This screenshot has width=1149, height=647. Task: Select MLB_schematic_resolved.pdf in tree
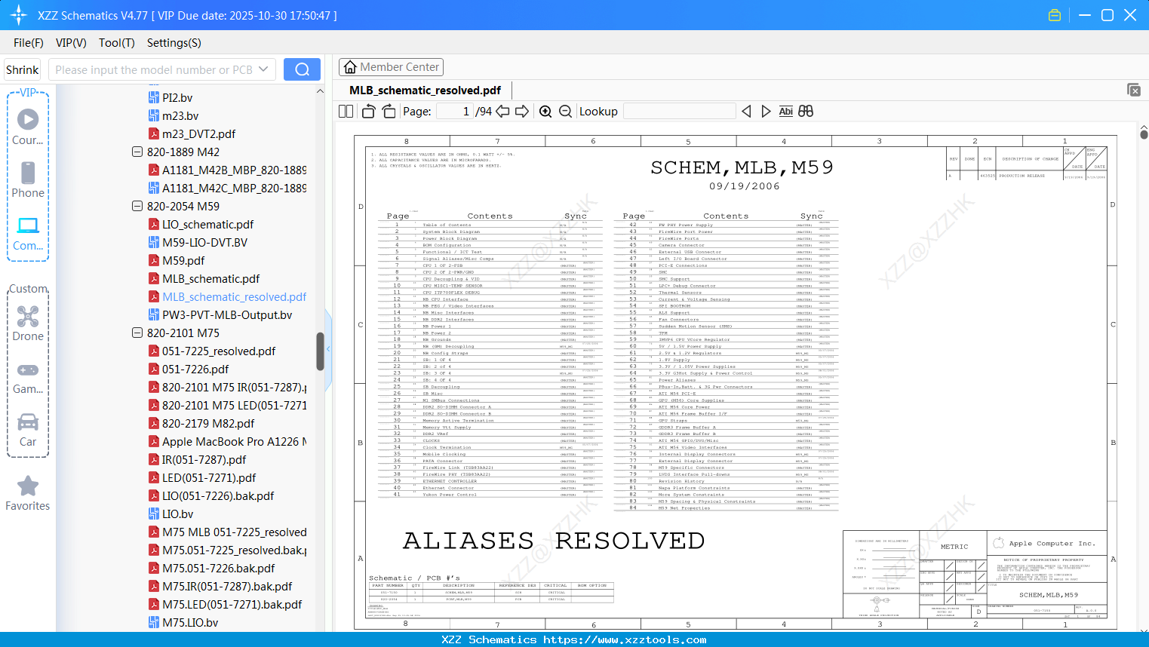click(234, 296)
